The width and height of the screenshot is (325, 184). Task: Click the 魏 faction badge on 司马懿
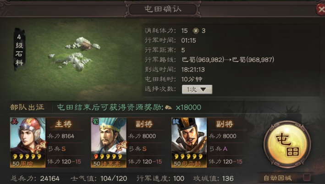(x=176, y=122)
